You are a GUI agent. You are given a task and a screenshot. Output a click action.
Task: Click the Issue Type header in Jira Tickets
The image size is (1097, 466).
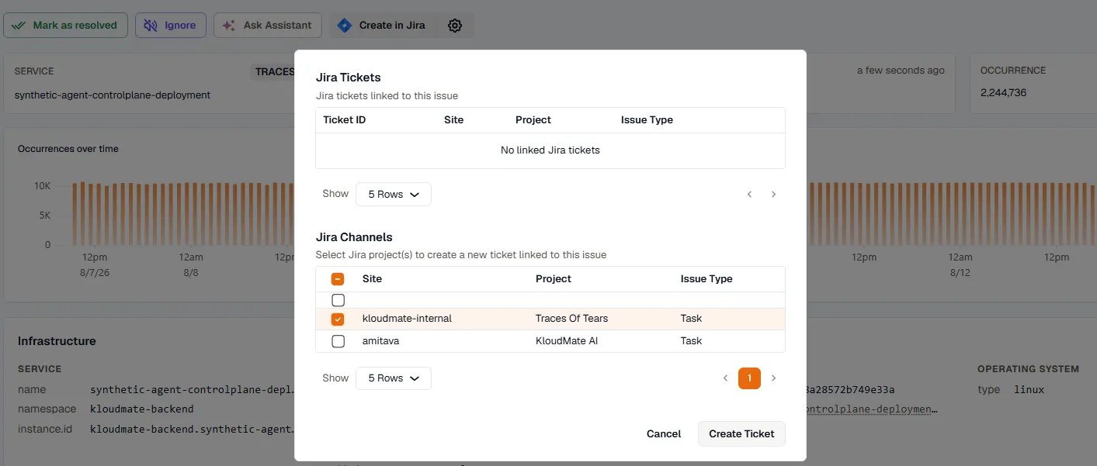(647, 120)
